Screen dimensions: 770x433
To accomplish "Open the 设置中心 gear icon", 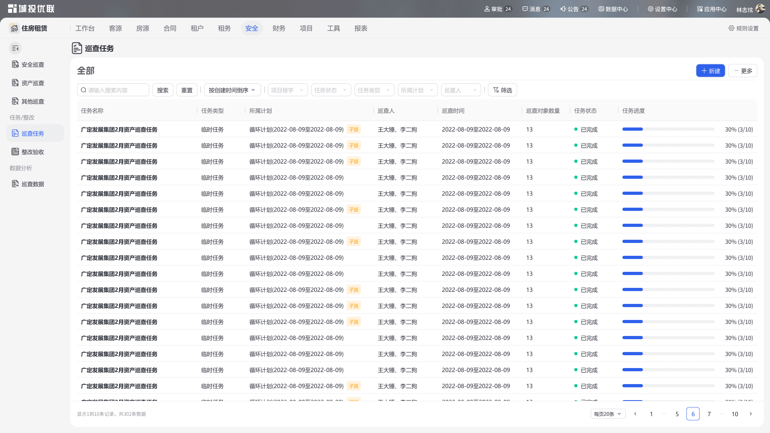I will [650, 9].
